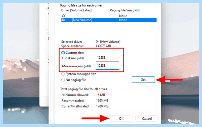The height and width of the screenshot is (127, 202).
Task: Confirm with the OK button
Action: [121, 119]
